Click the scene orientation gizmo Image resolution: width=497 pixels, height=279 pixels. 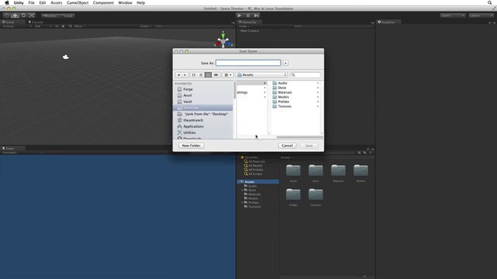point(223,40)
